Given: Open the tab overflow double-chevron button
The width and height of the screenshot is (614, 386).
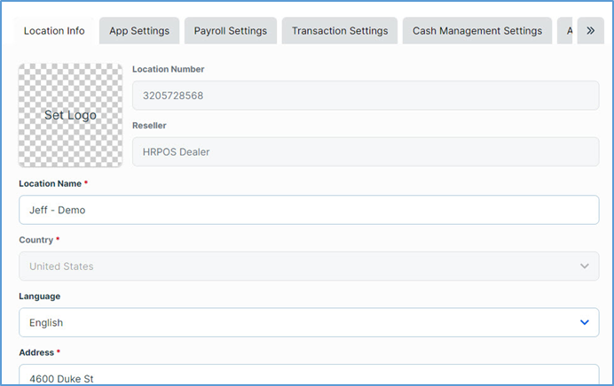Looking at the screenshot, I should coord(590,31).
